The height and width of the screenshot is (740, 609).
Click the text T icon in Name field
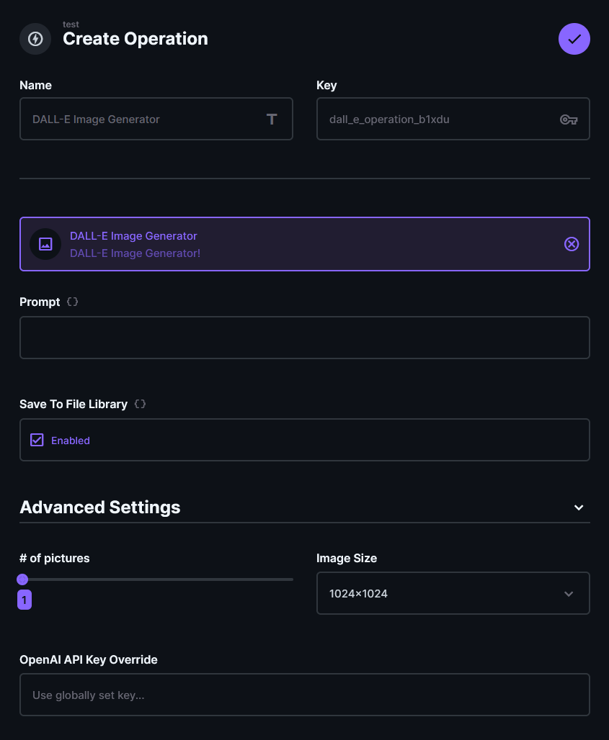pos(272,119)
